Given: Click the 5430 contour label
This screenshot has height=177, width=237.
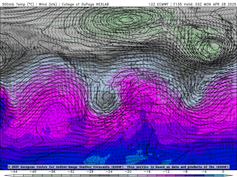Looking at the screenshot, I should [65, 48].
